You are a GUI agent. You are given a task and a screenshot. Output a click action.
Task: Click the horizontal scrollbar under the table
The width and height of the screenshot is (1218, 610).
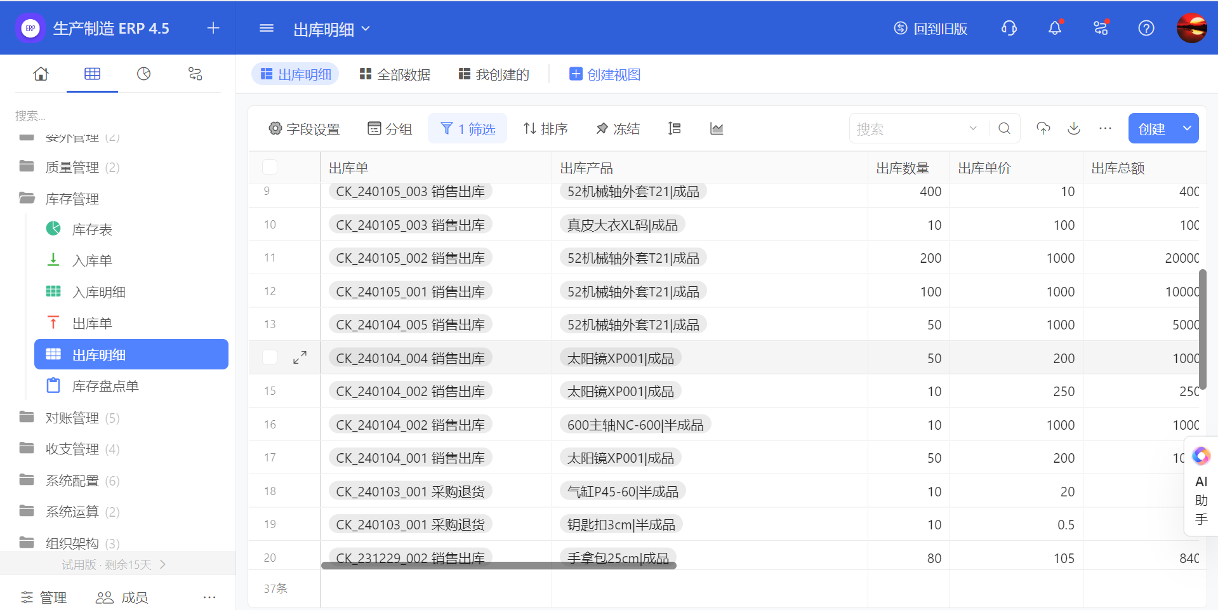498,566
